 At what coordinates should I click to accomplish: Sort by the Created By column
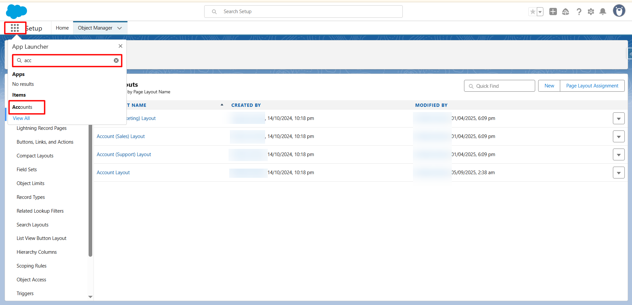tap(246, 105)
